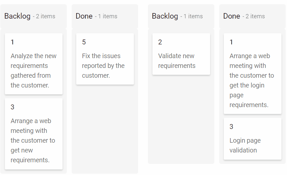The image size is (287, 175).
Task: Click the "- 2 items" count beside Backlog
Action: pyautogui.click(x=44, y=16)
